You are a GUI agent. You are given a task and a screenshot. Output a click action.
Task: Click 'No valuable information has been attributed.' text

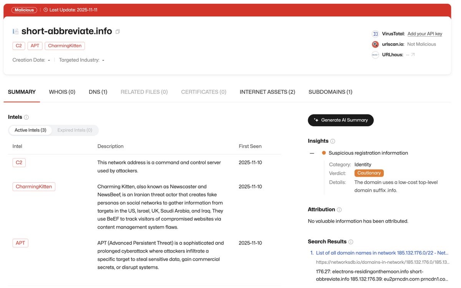[x=358, y=221]
